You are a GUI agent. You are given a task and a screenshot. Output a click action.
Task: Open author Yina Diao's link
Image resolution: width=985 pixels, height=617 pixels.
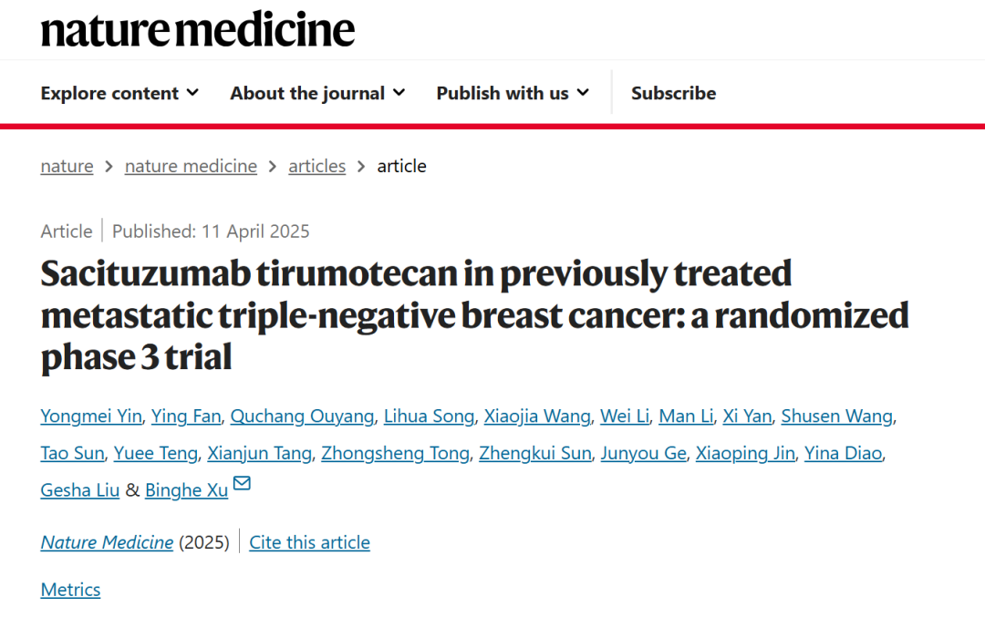(843, 453)
